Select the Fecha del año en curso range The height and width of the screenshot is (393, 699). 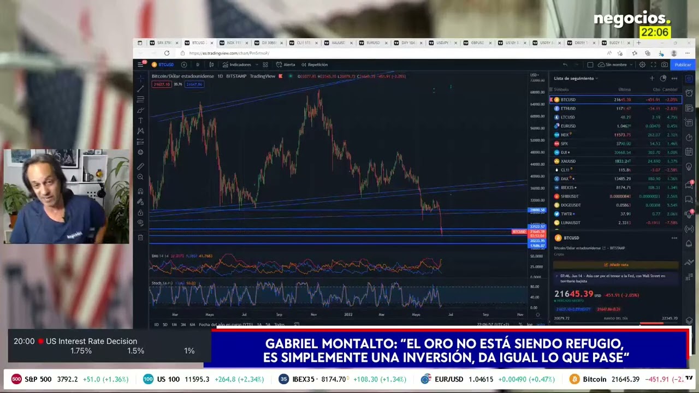click(x=226, y=325)
